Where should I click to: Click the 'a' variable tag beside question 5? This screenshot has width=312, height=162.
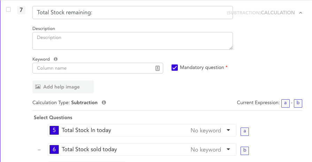click(x=245, y=131)
